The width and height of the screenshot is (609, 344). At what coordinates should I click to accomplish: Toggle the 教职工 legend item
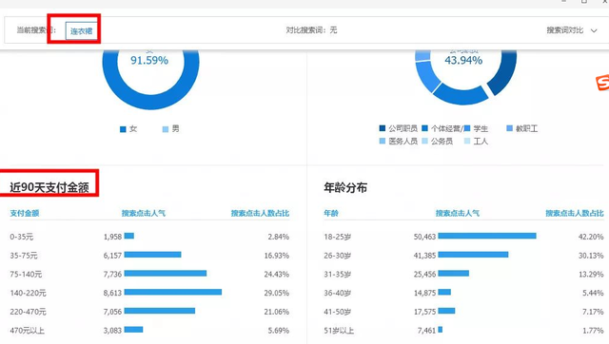point(522,128)
